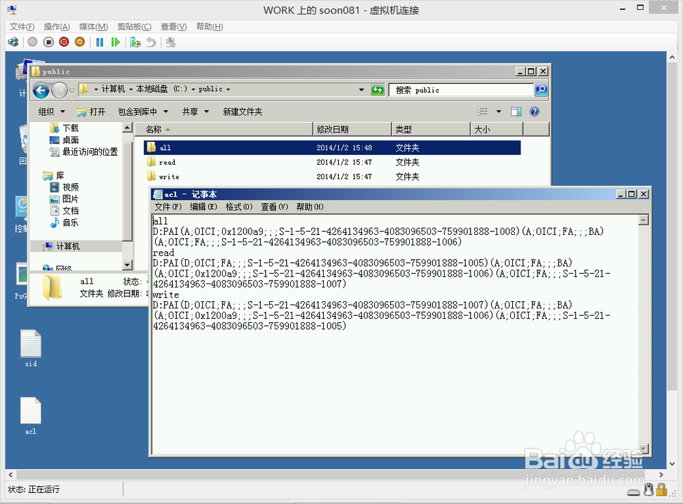Open the 包含到库中 dropdown
Image resolution: width=683 pixels, height=504 pixels.
(143, 111)
